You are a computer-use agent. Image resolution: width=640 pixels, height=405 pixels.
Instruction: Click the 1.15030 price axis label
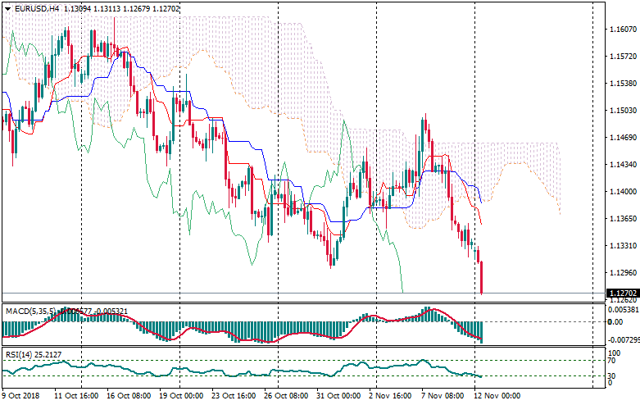pyautogui.click(x=621, y=111)
